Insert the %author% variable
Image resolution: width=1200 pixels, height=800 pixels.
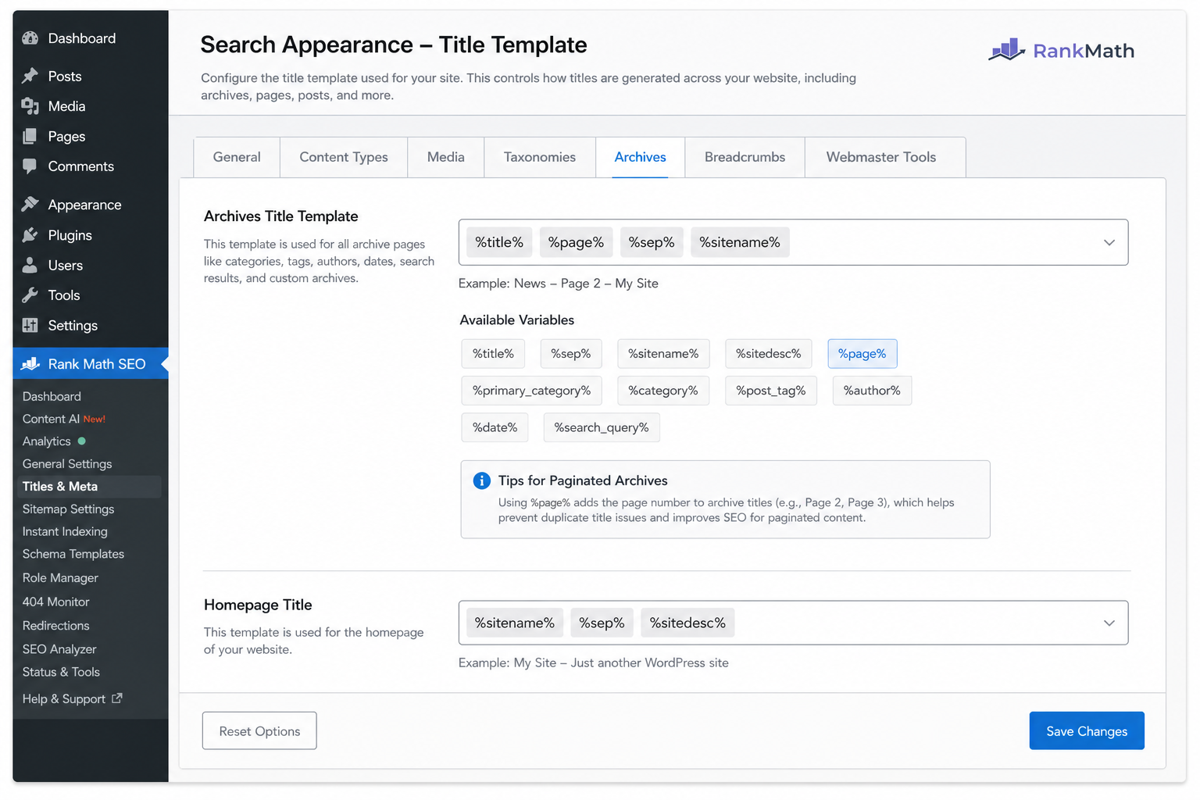(872, 391)
